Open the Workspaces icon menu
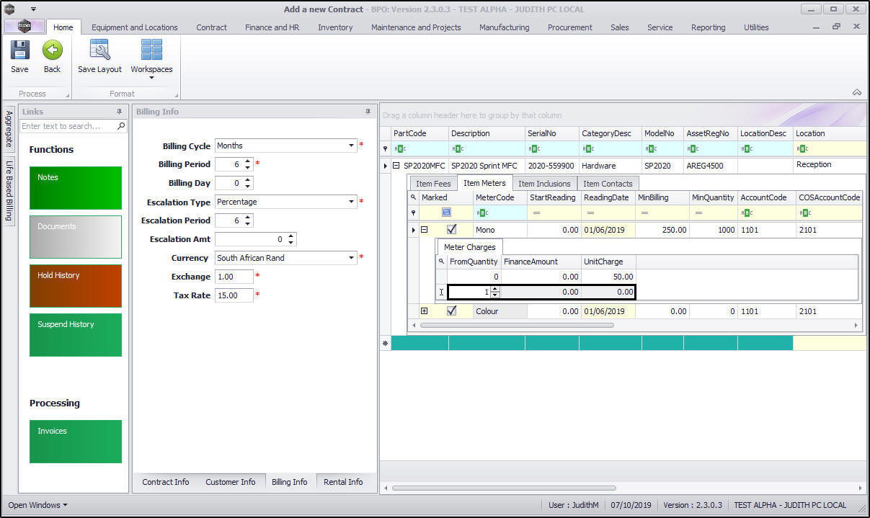The image size is (870, 518). pyautogui.click(x=151, y=56)
